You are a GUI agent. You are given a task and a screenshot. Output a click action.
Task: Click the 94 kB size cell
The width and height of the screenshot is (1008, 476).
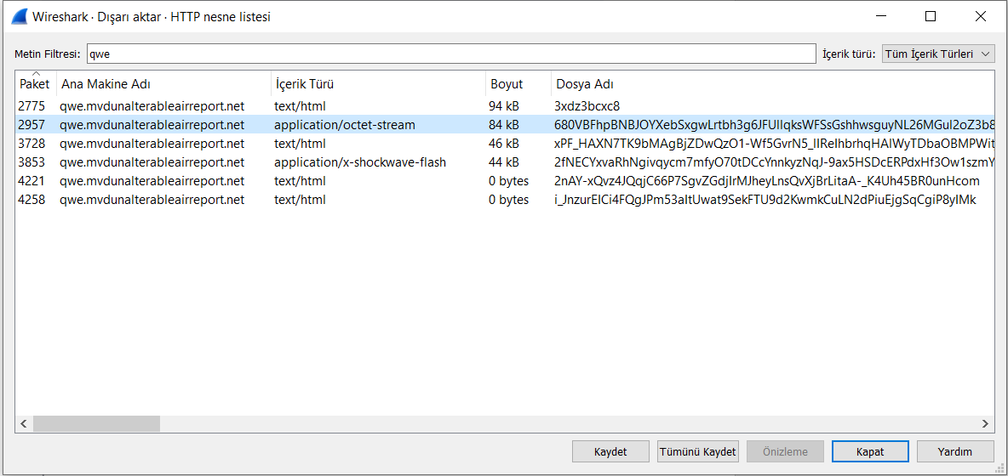pyautogui.click(x=504, y=106)
